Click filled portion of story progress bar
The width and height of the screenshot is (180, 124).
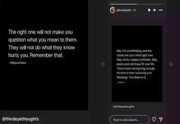[123, 4]
